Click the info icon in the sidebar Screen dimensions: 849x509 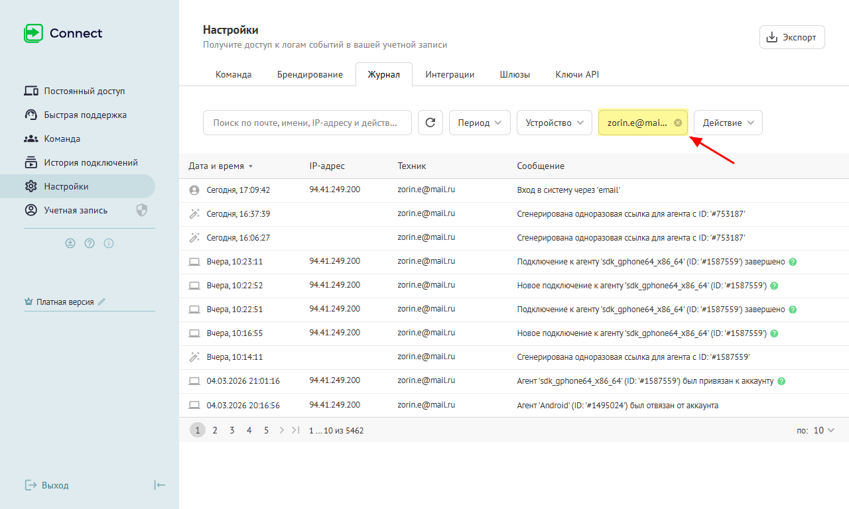(109, 243)
